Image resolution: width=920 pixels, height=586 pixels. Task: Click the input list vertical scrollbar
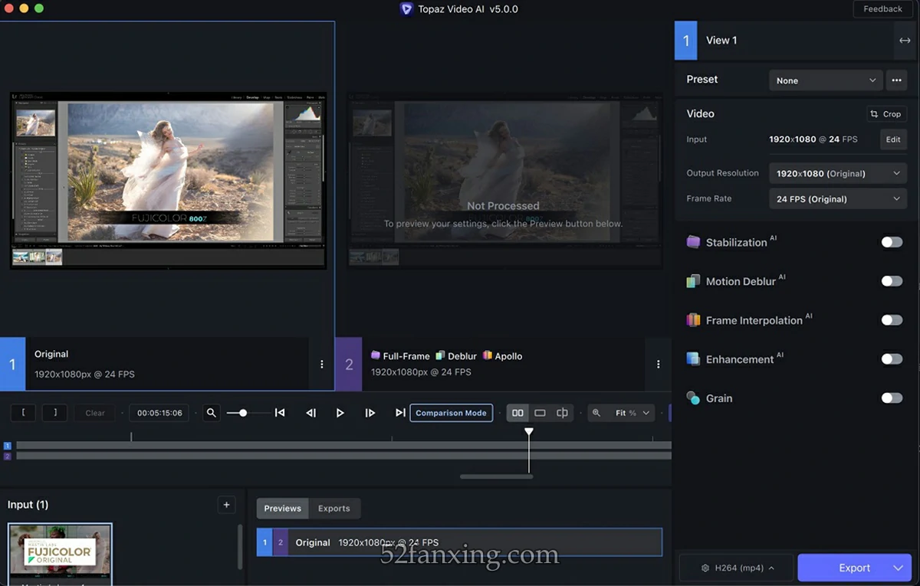[241, 546]
